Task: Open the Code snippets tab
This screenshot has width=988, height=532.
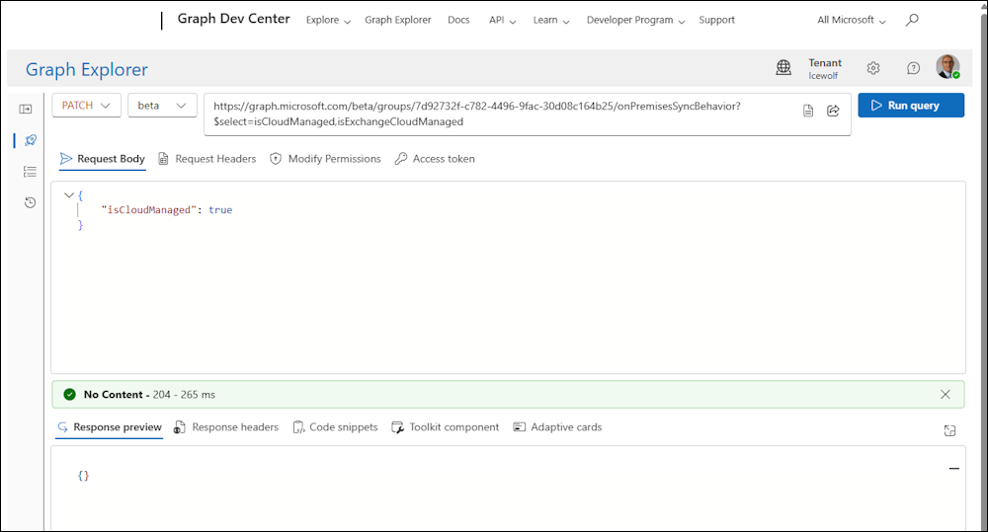Action: (335, 427)
